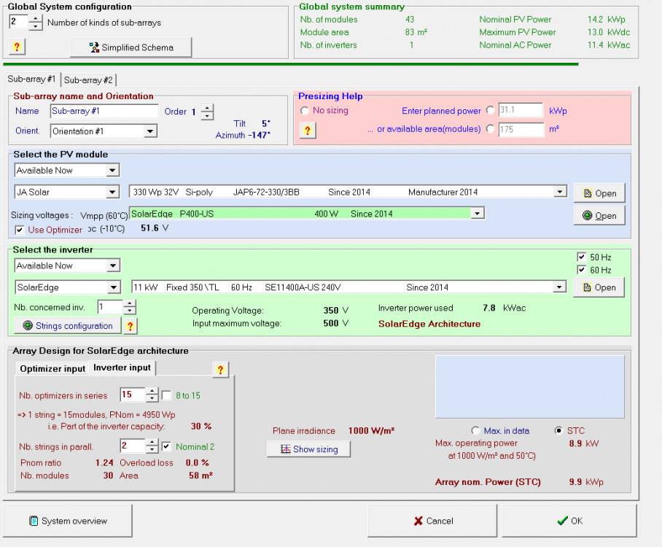Select the Max. in data radio button
662x547 pixels.
coord(476,430)
